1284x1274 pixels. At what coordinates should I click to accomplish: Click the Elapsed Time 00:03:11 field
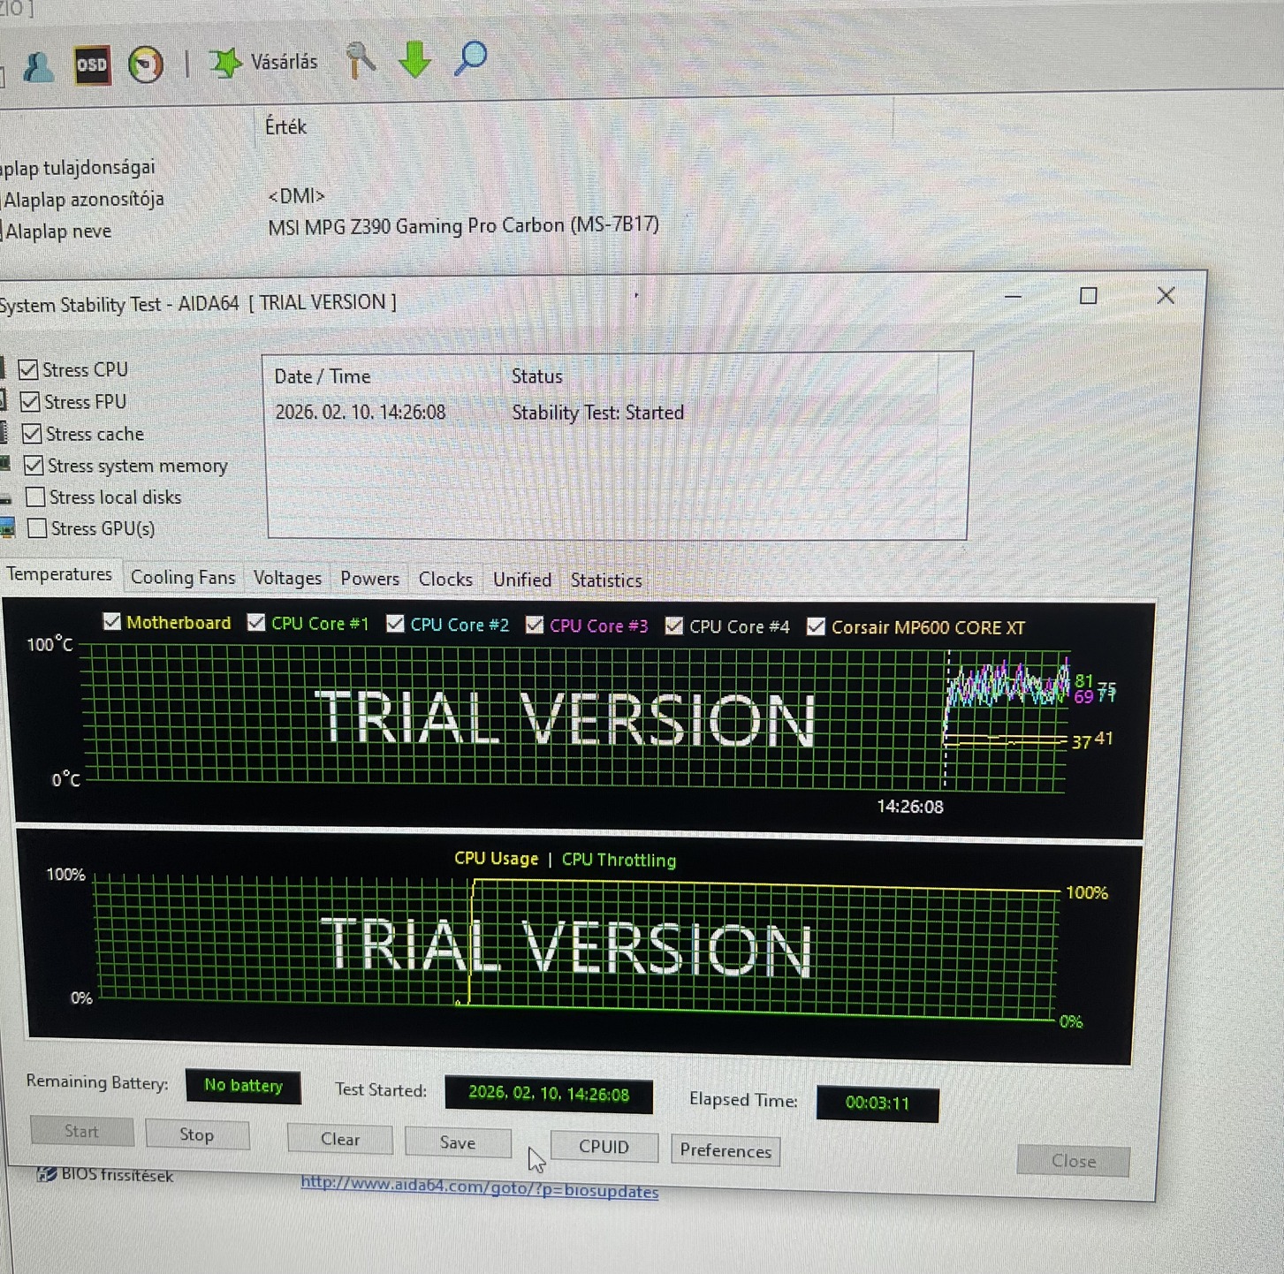tap(878, 1103)
